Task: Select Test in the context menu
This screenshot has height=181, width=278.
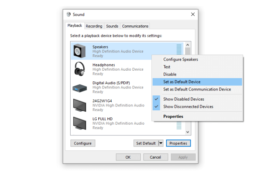Action: [x=197, y=67]
